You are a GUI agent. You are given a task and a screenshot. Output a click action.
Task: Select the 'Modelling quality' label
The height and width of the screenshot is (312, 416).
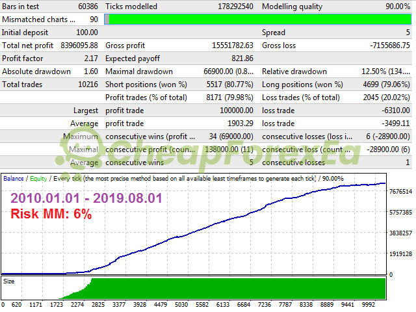click(x=292, y=6)
